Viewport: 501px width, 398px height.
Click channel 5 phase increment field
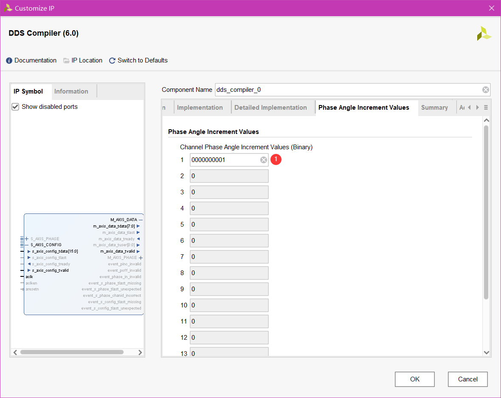[x=229, y=225]
